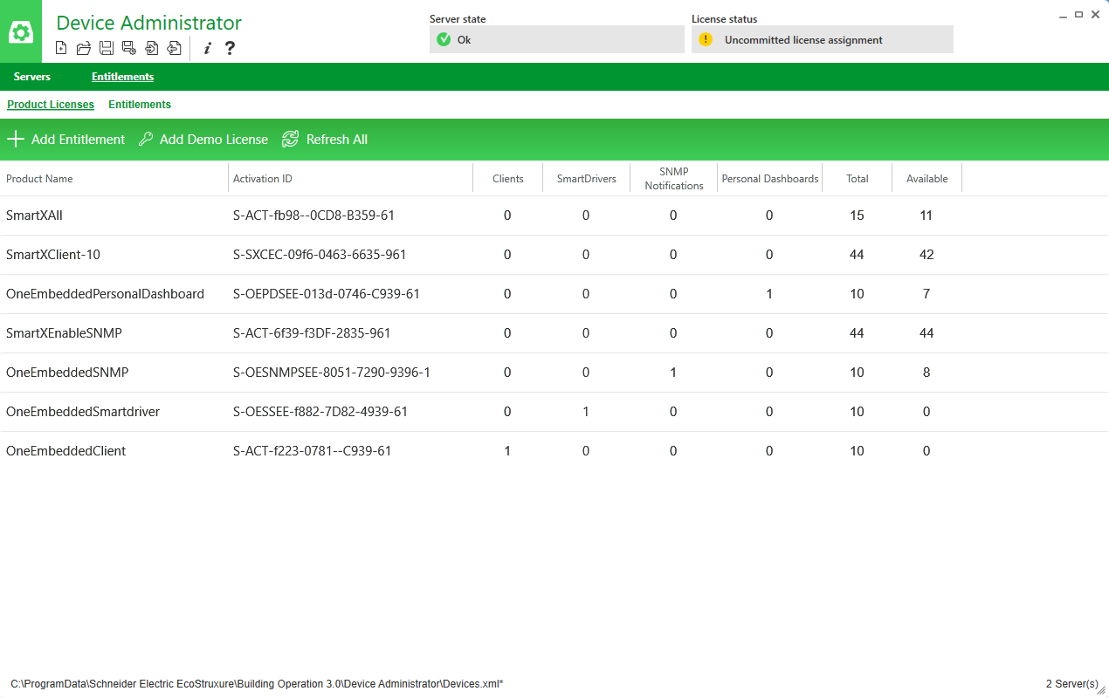Click the import document arrow icon

pyautogui.click(x=152, y=48)
